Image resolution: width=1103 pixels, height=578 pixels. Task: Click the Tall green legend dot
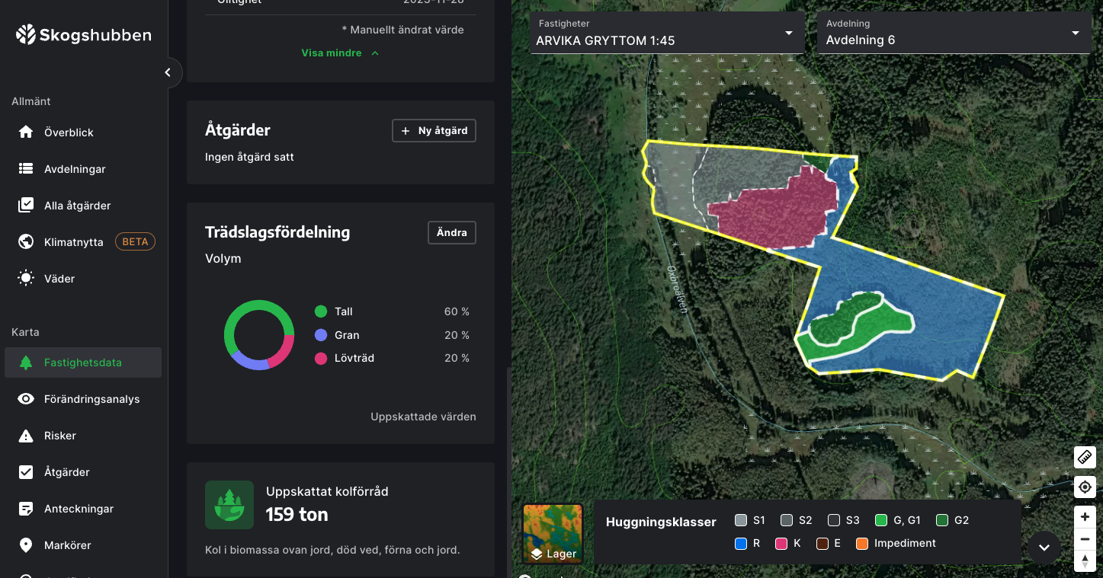[x=321, y=311]
